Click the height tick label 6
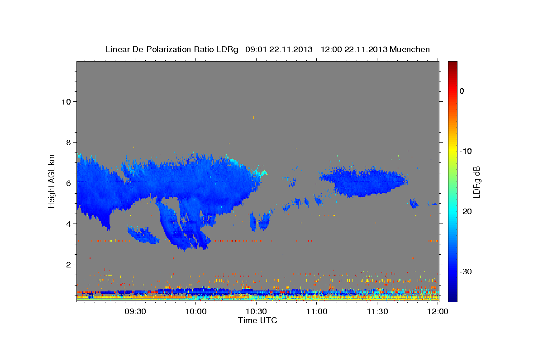 (68, 183)
